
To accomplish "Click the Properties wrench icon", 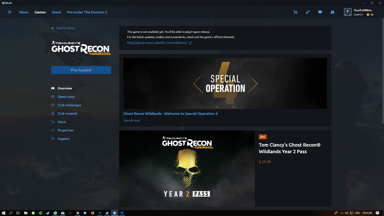I will point(53,130).
